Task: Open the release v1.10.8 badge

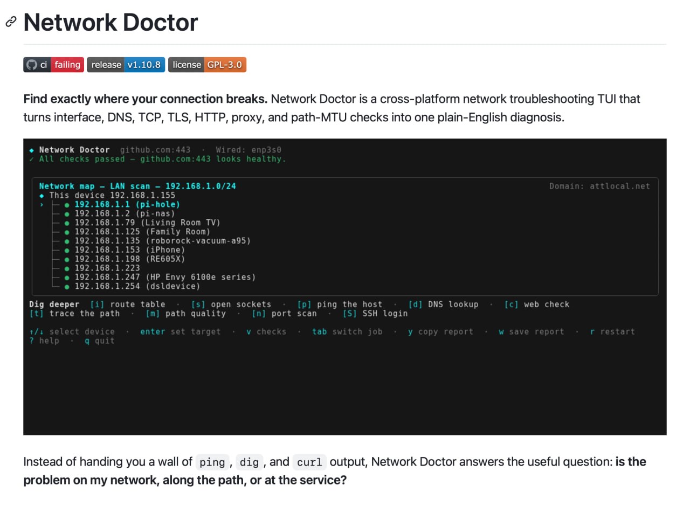Action: tap(126, 65)
